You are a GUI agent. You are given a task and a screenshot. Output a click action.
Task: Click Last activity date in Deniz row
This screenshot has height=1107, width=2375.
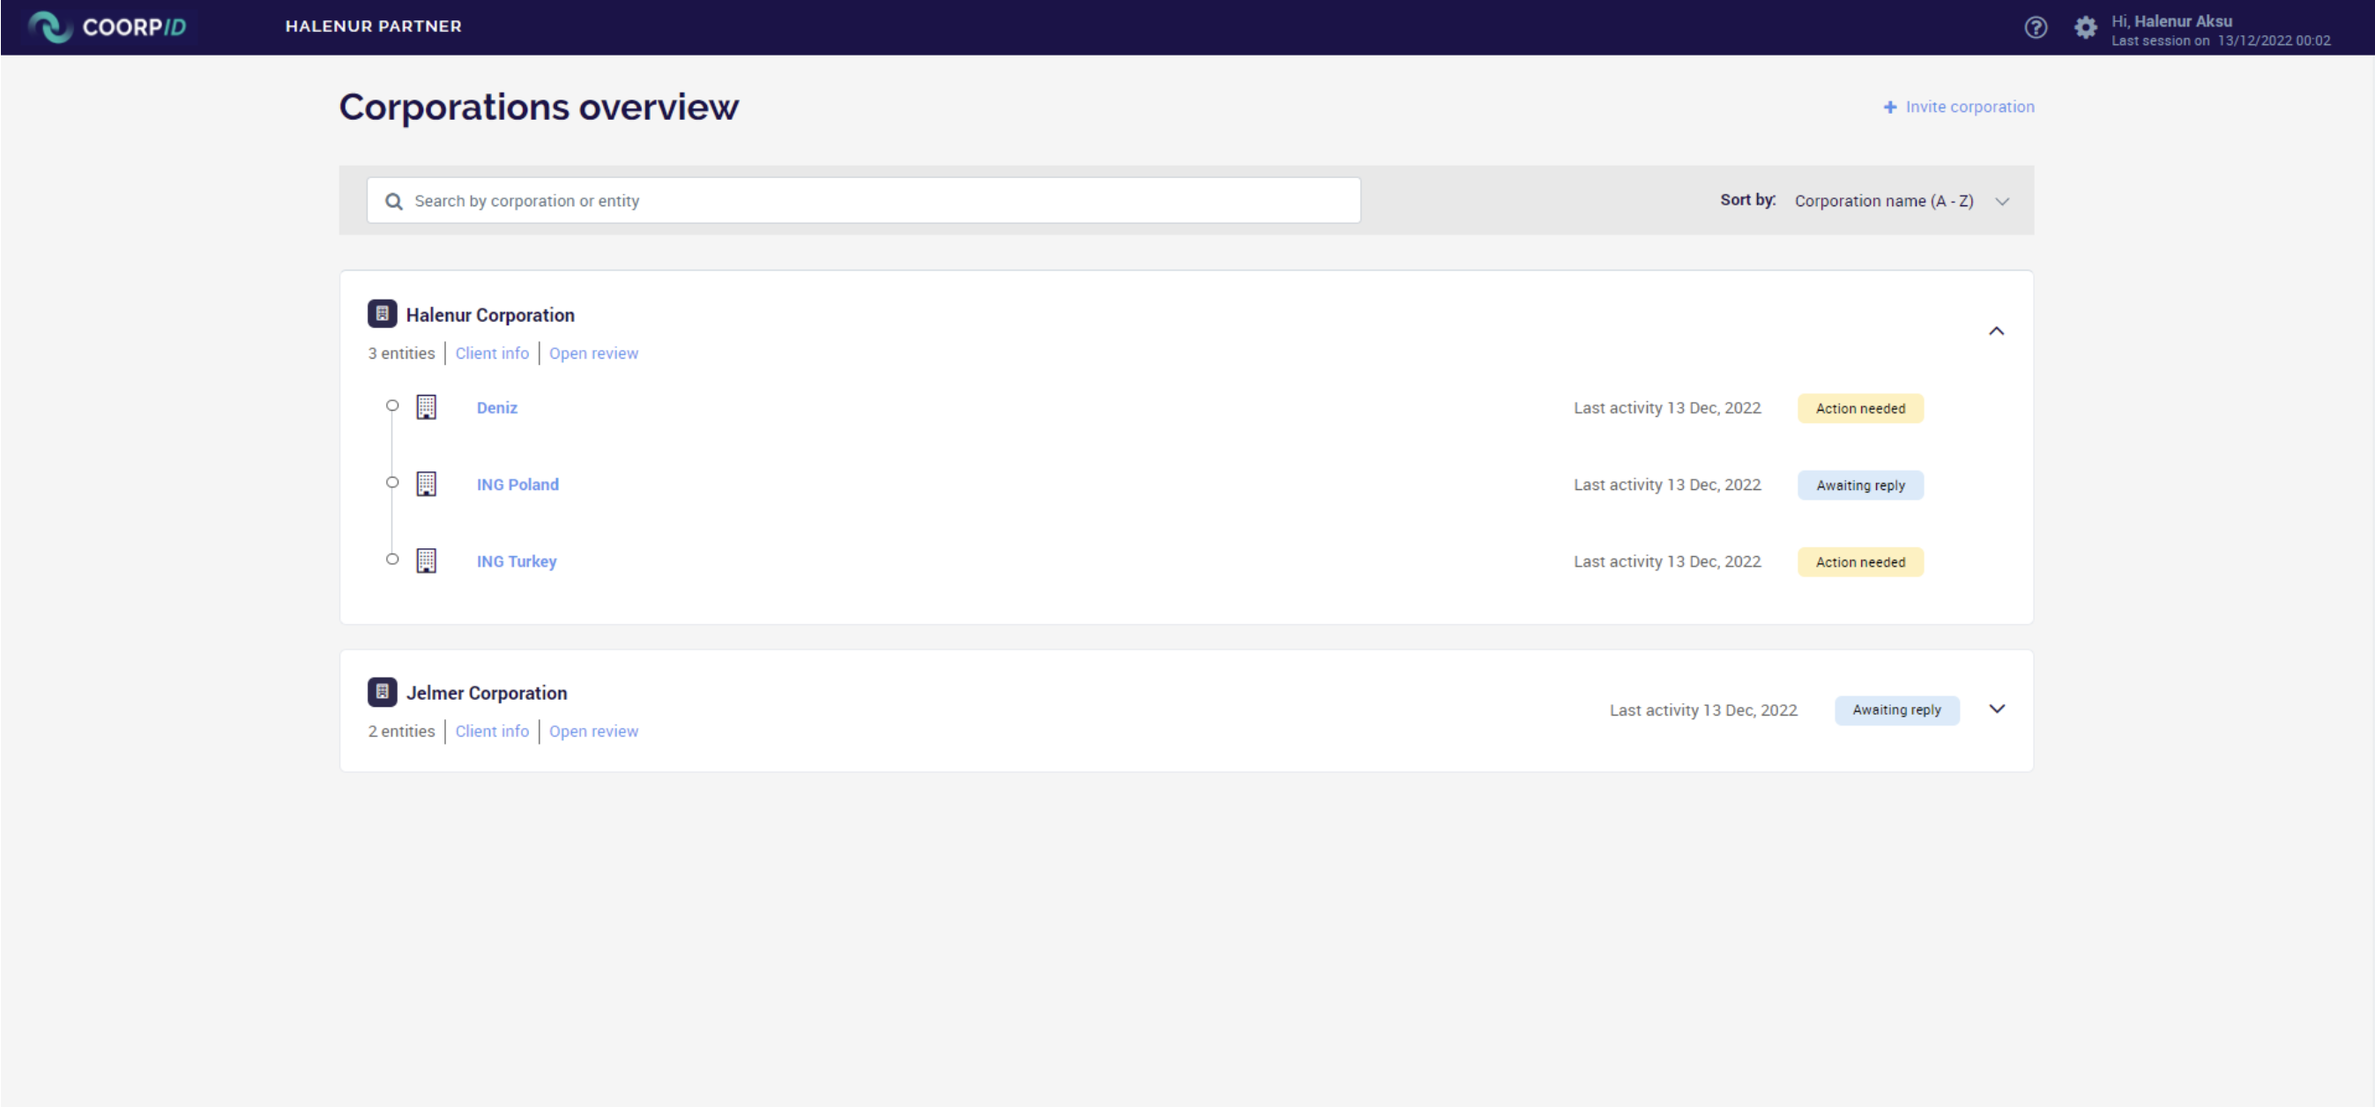pyautogui.click(x=1667, y=407)
